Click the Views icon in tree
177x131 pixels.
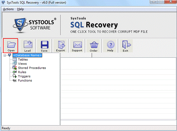coord(15,64)
